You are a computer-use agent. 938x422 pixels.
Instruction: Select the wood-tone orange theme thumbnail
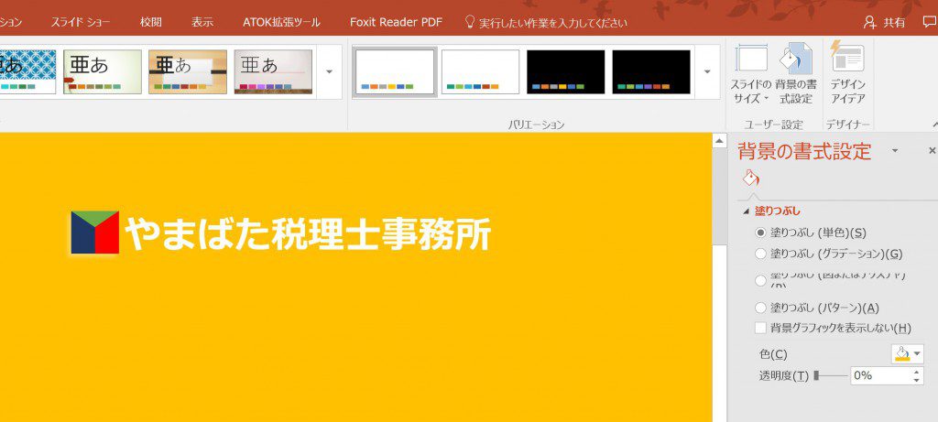(x=188, y=71)
